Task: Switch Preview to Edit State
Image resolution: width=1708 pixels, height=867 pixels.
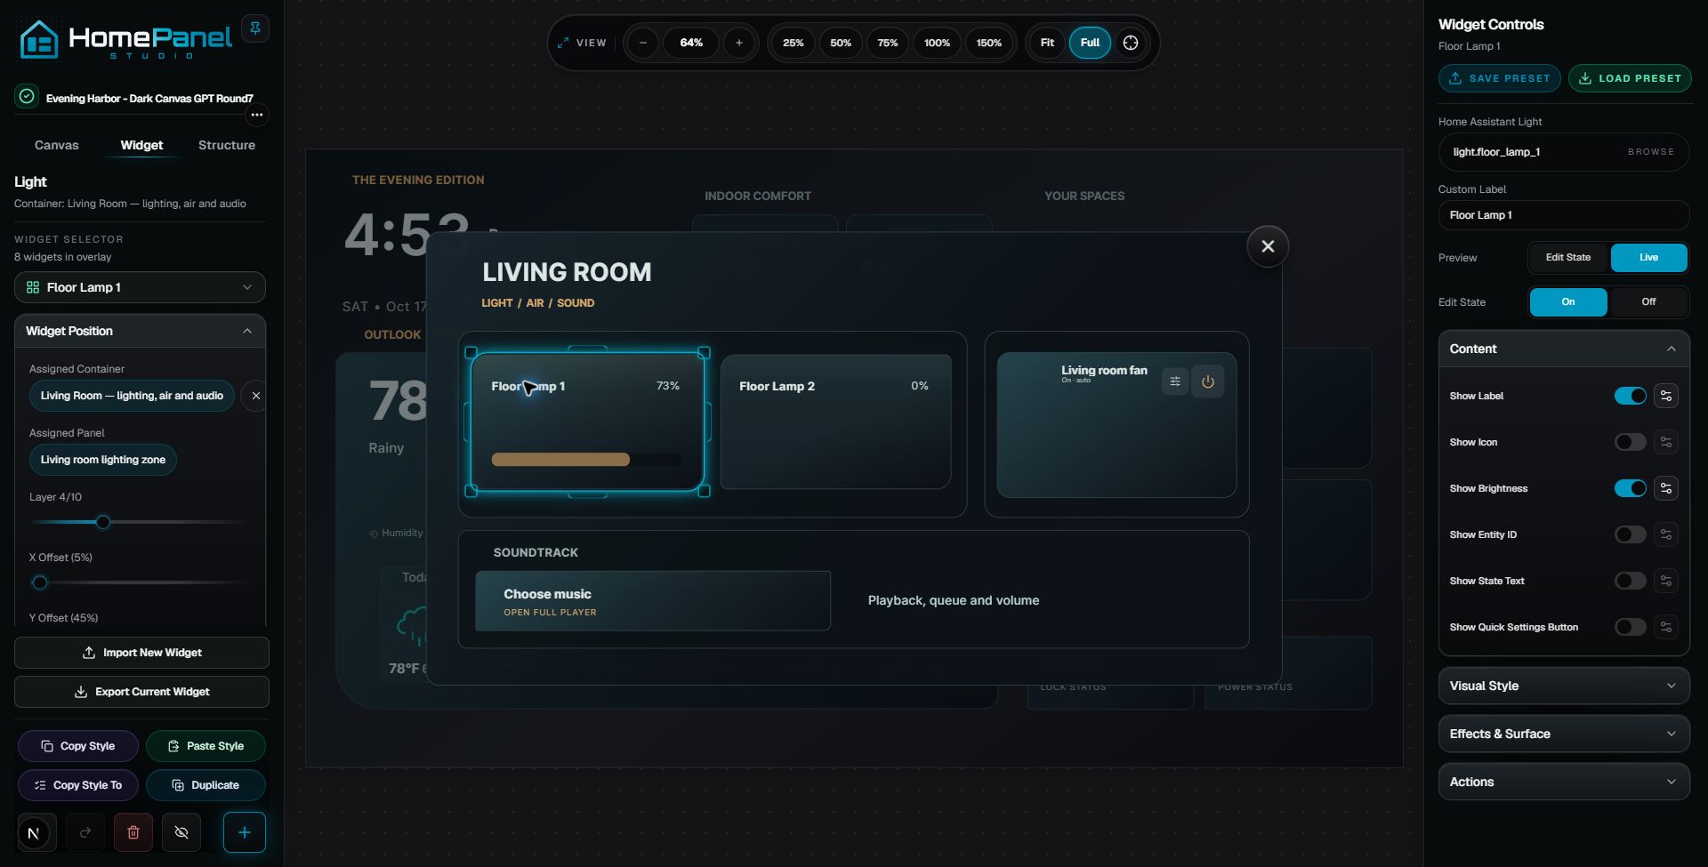Action: (x=1567, y=258)
